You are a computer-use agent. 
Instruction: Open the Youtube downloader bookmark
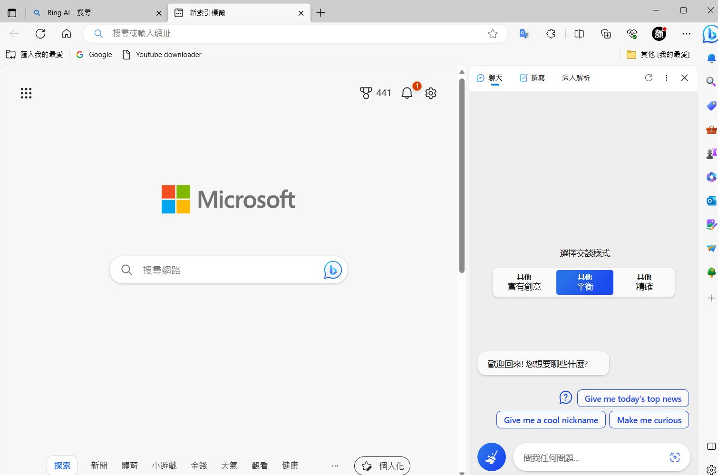(x=162, y=55)
